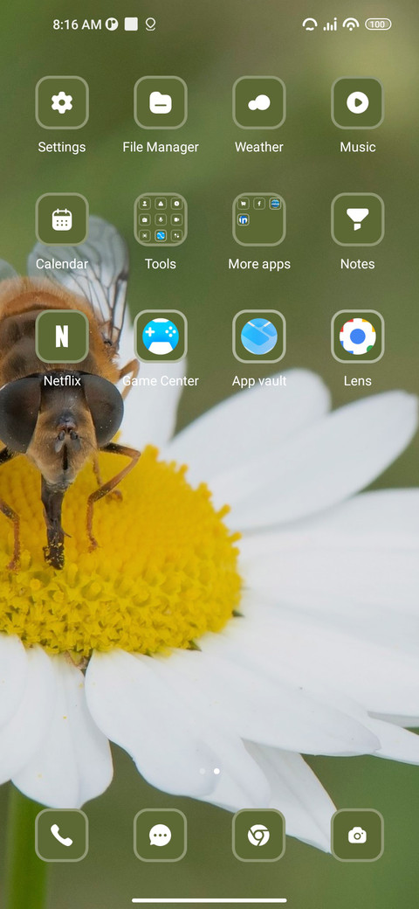Viewport: 419px width, 909px height.
Task: Open the Settings app
Action: pos(62,102)
